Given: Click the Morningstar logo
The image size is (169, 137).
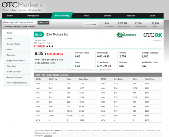Looking at the screenshot, I should pyautogui.click(x=39, y=46).
